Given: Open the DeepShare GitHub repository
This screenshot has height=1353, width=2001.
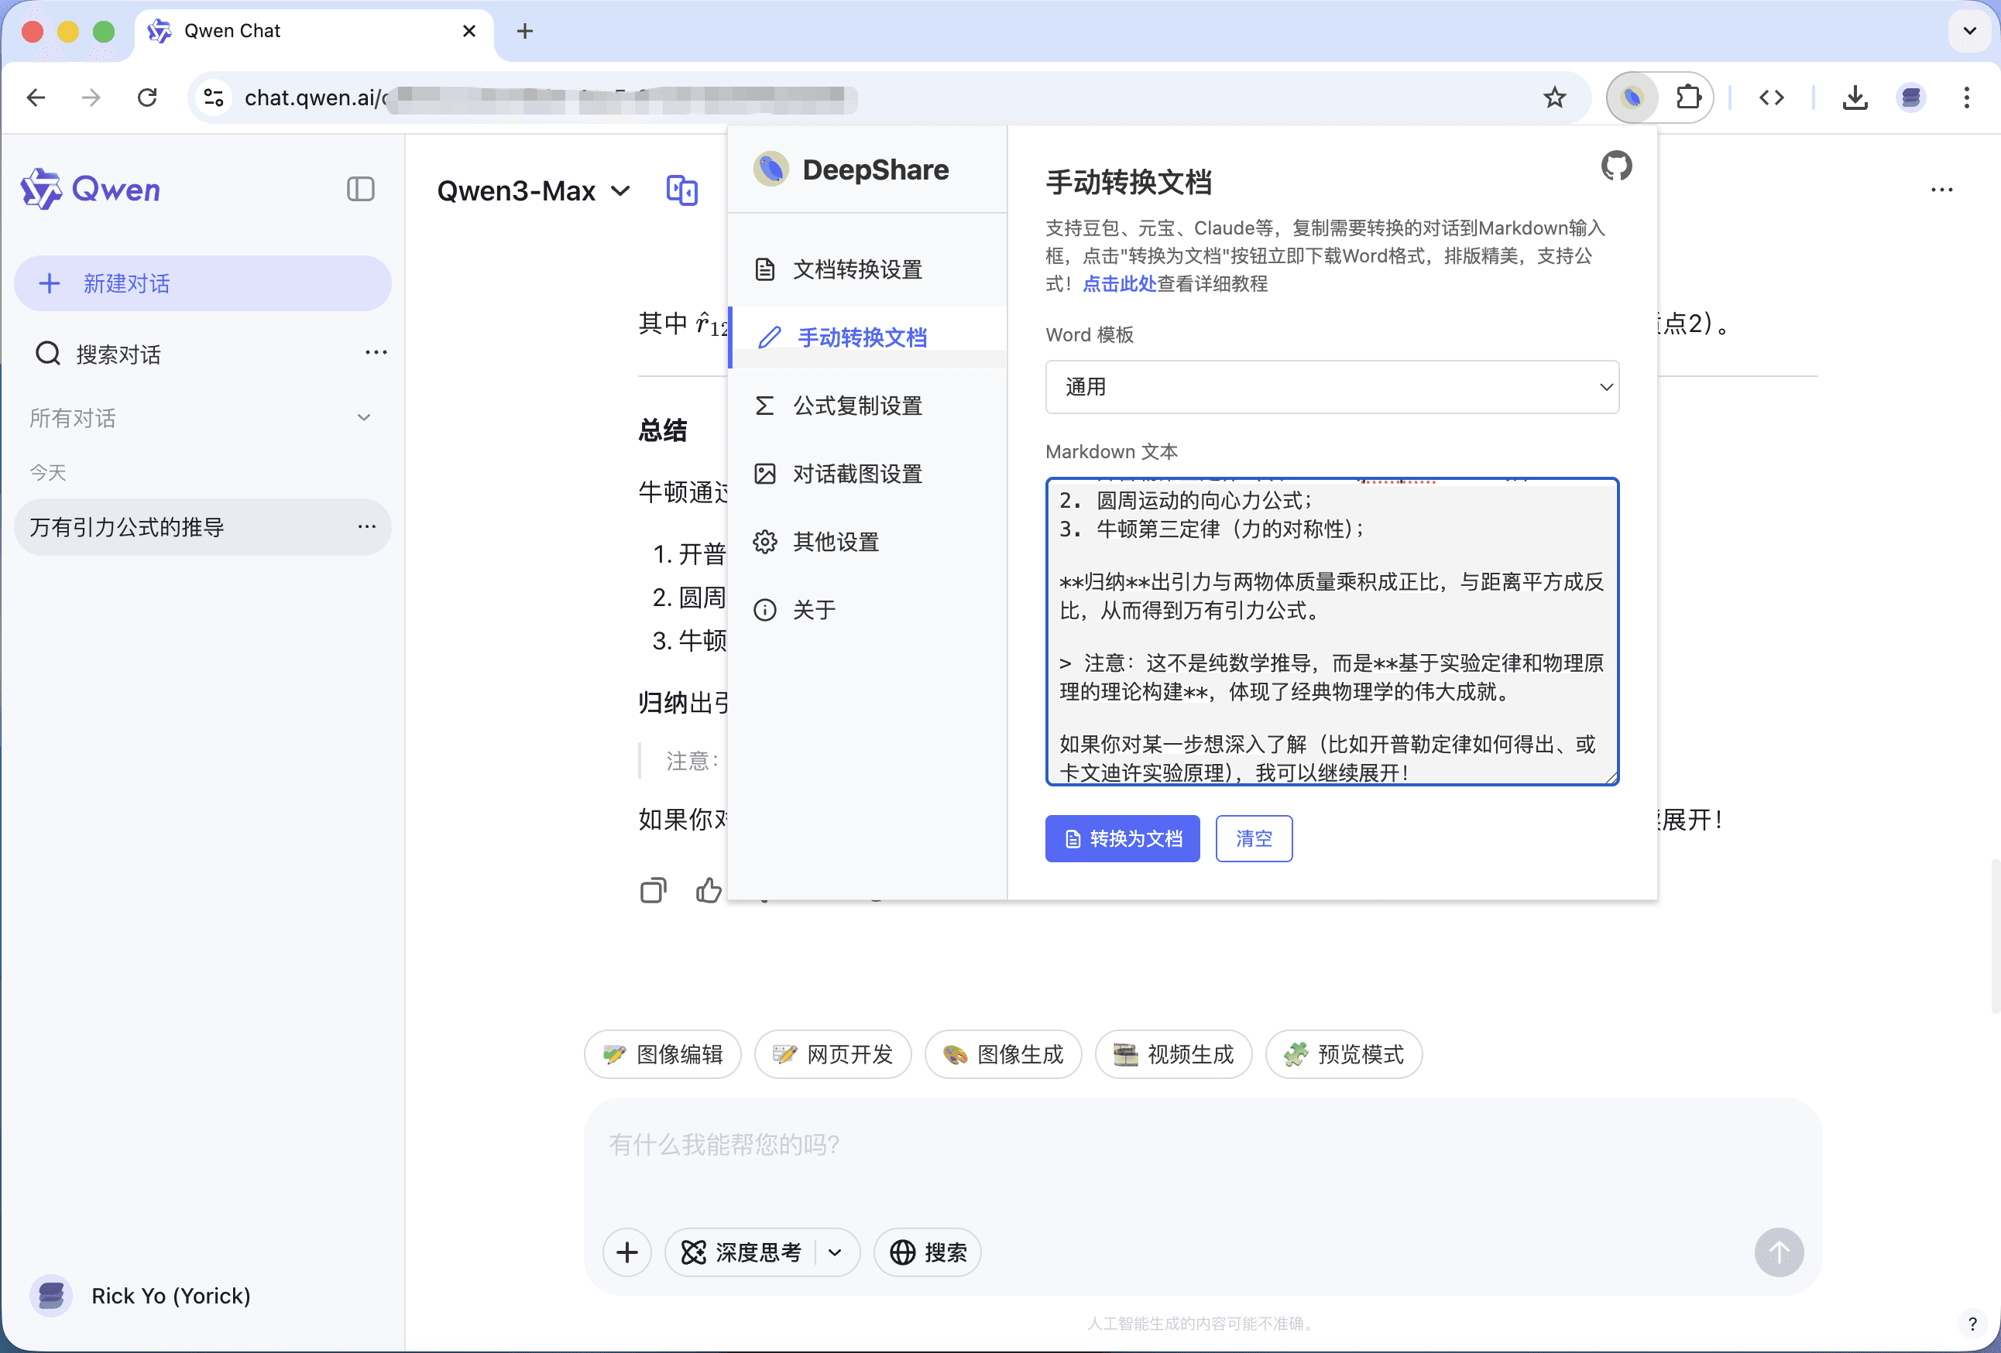Looking at the screenshot, I should tap(1617, 167).
